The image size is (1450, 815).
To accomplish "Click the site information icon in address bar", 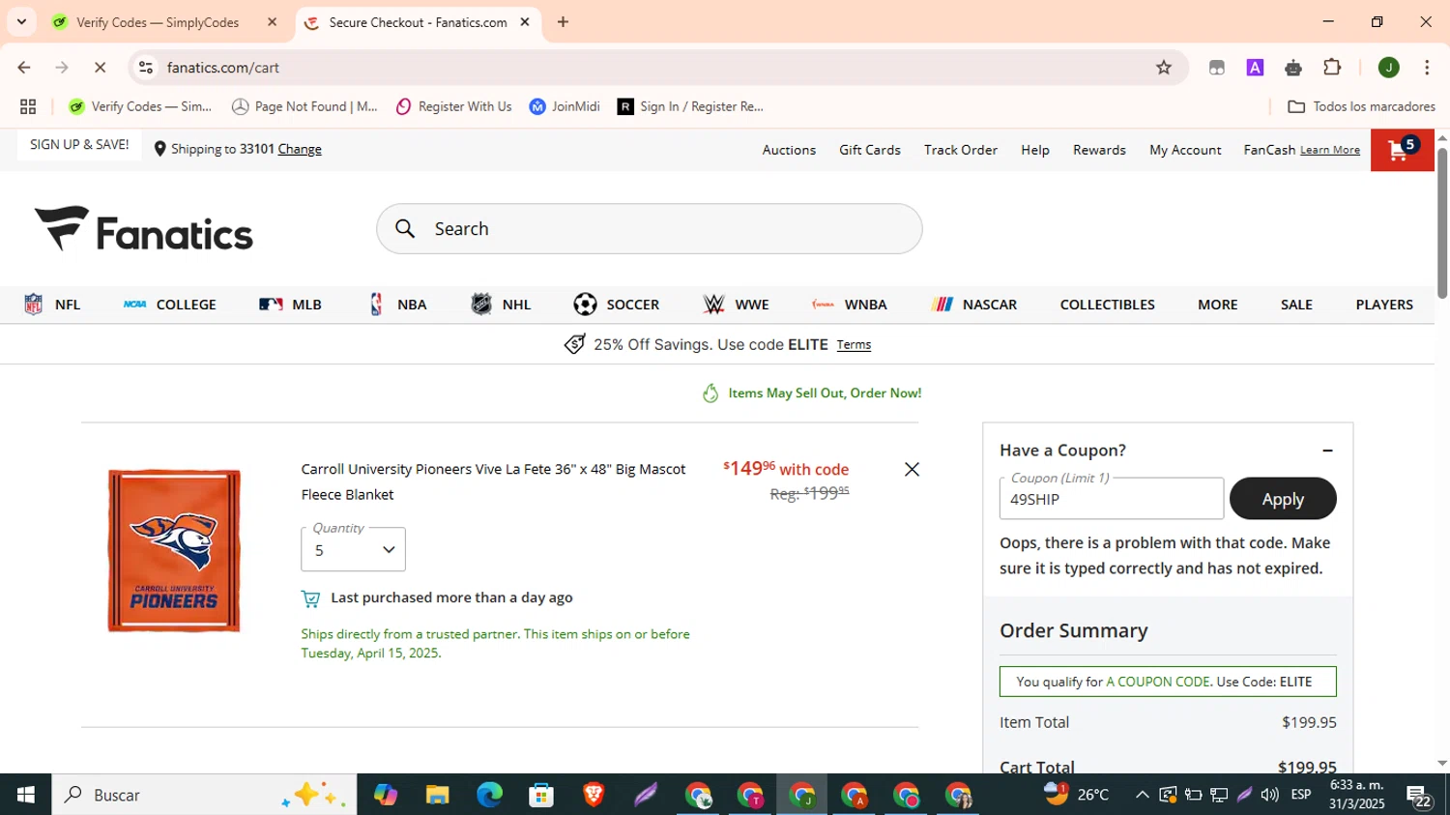I will click(x=146, y=68).
